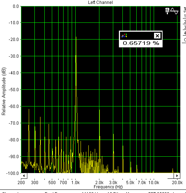Screen dimensions: 186x193
Task: Select the C tab below set 4
Action: [x=185, y=40]
